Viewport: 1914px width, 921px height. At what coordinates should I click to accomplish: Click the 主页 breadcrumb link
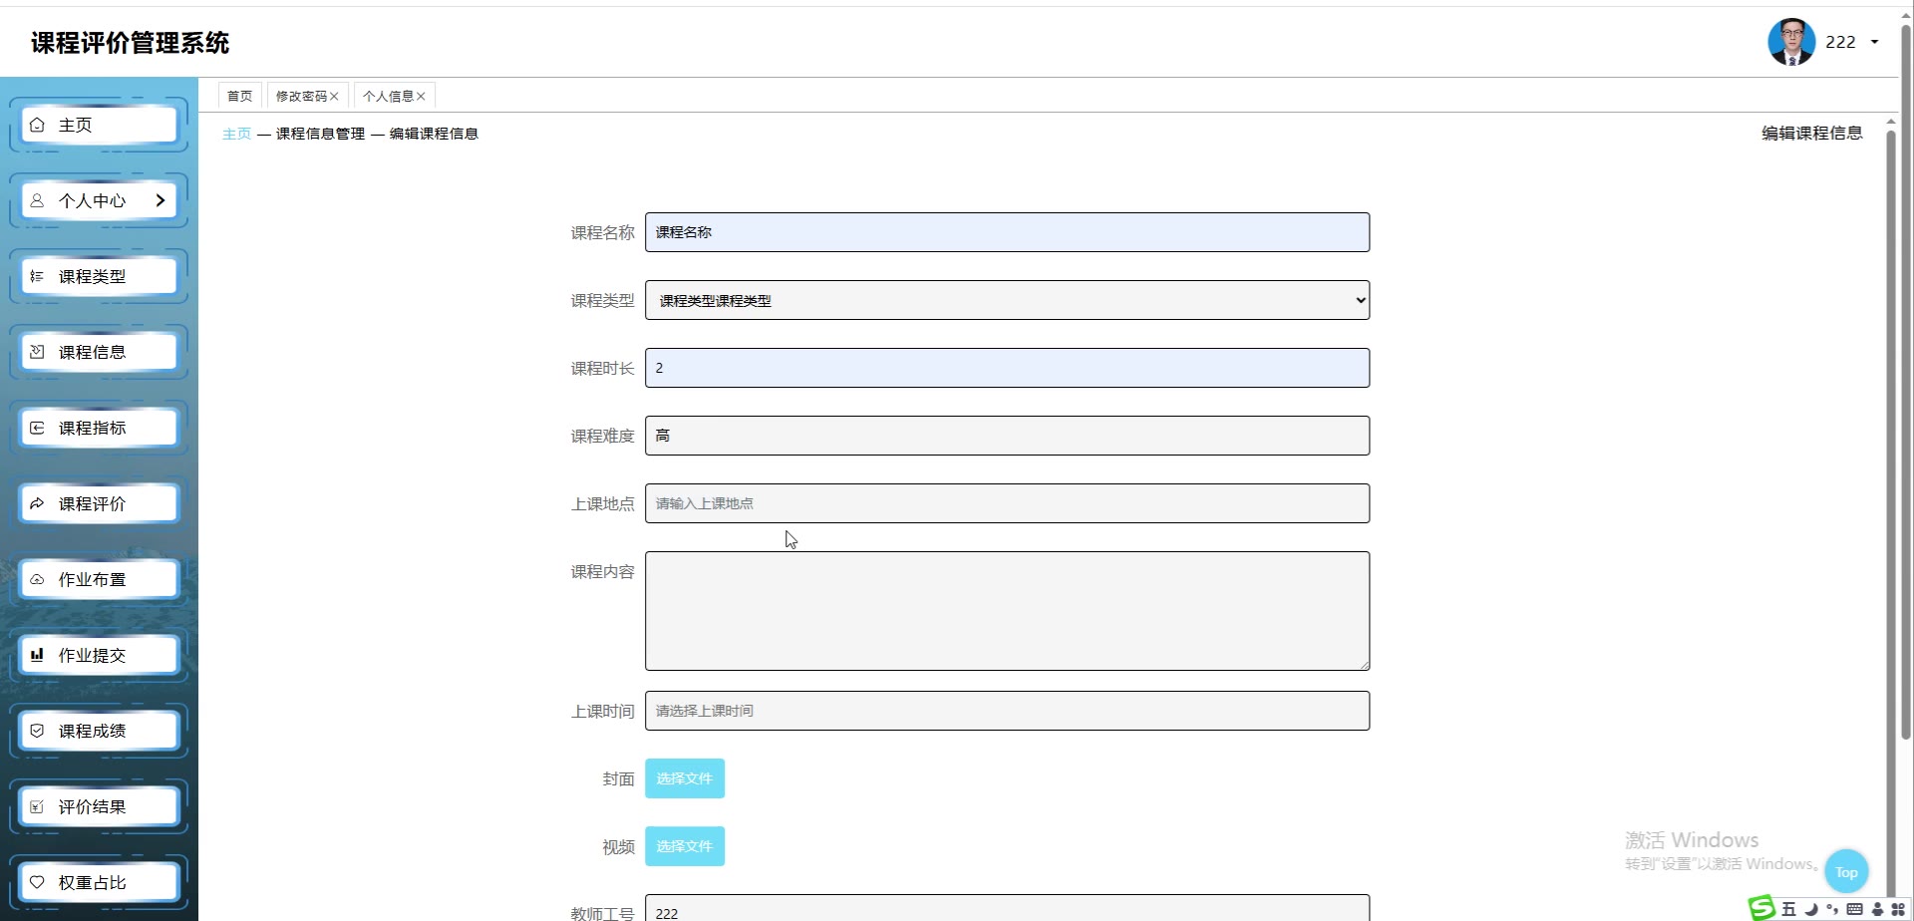tap(236, 134)
